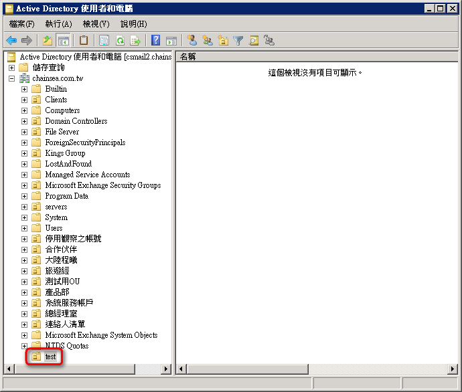Image resolution: width=462 pixels, height=392 pixels.
Task: Select Microsoft Exchange System Objects
Action: (x=101, y=335)
